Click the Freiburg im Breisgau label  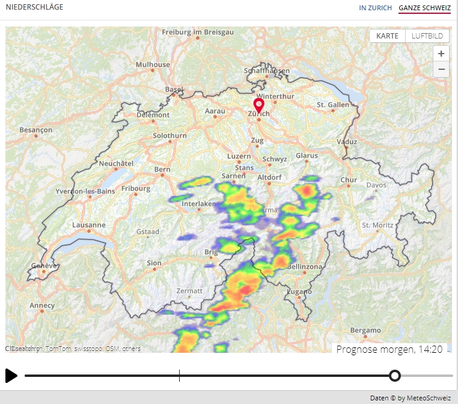[x=198, y=32]
